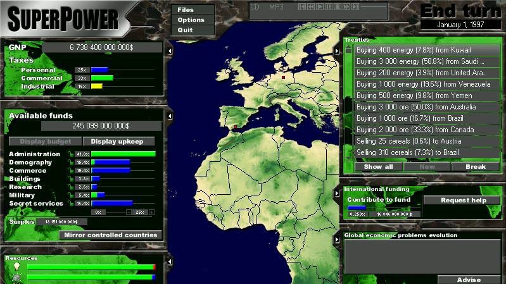Click the plus button beside 25%
This screenshot has width=506, height=284.
pos(151,212)
